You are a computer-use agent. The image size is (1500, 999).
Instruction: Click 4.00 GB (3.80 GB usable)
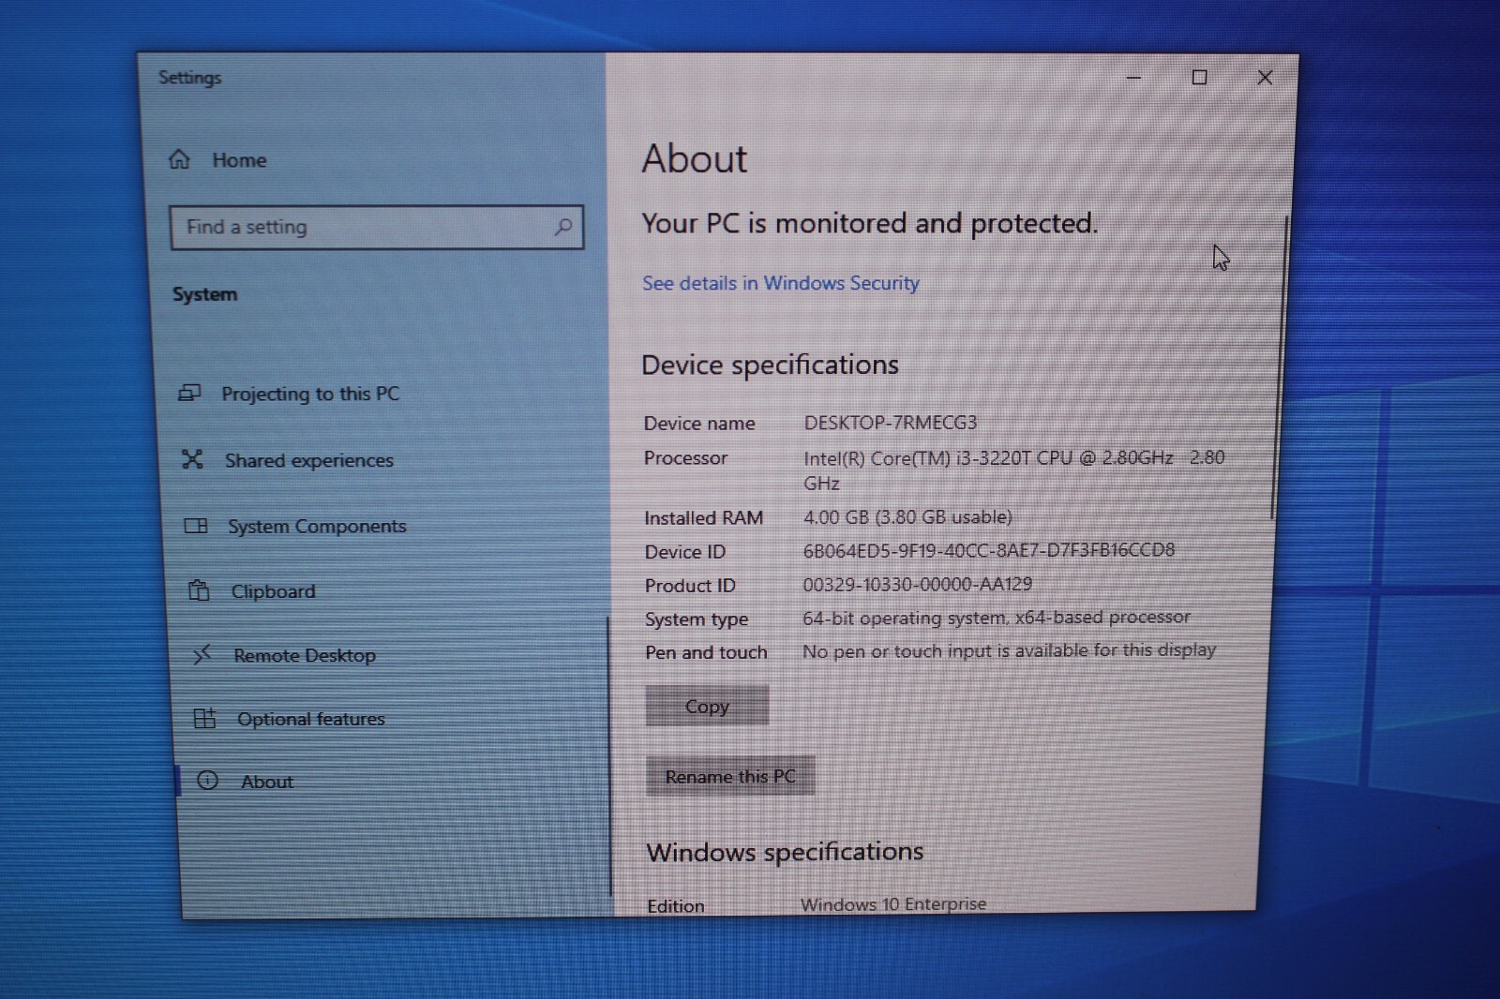point(907,517)
